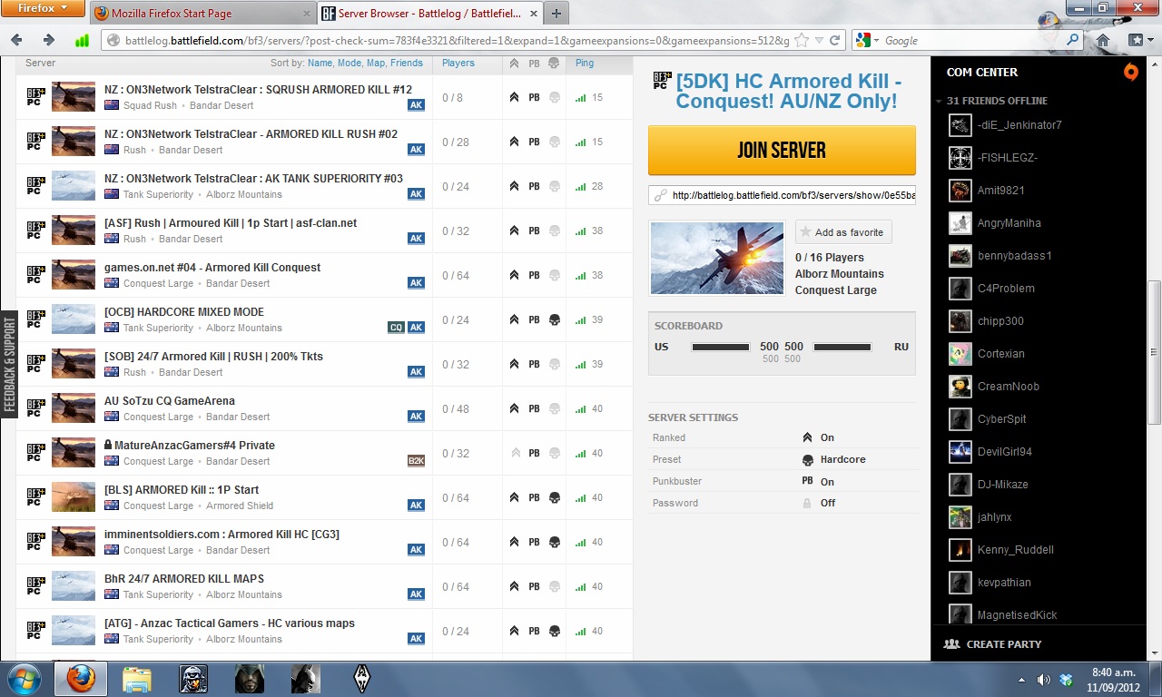The image size is (1162, 697).
Task: Open the Windows Start menu
Action: tap(25, 679)
